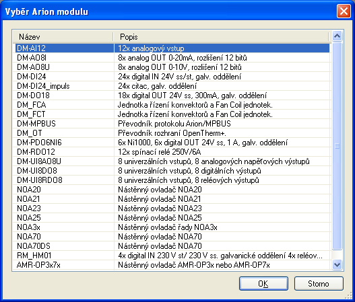Select the DM-DO18 module

[172, 96]
